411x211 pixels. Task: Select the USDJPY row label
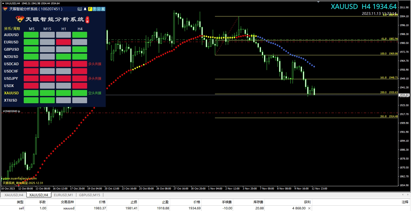(11, 78)
